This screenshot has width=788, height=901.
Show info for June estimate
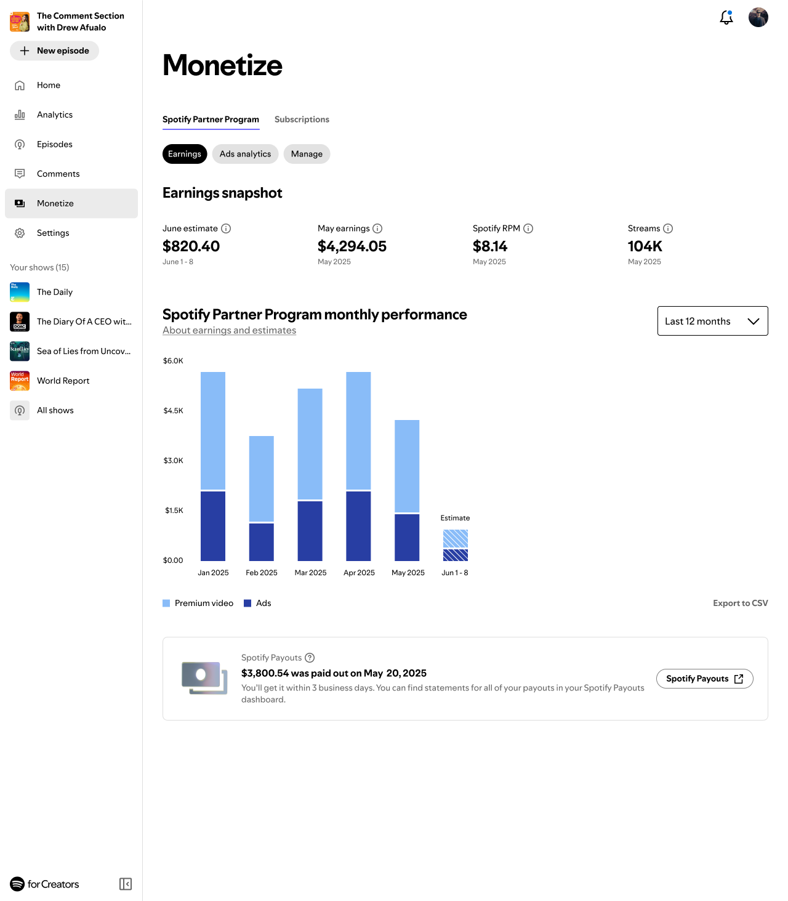tap(226, 228)
